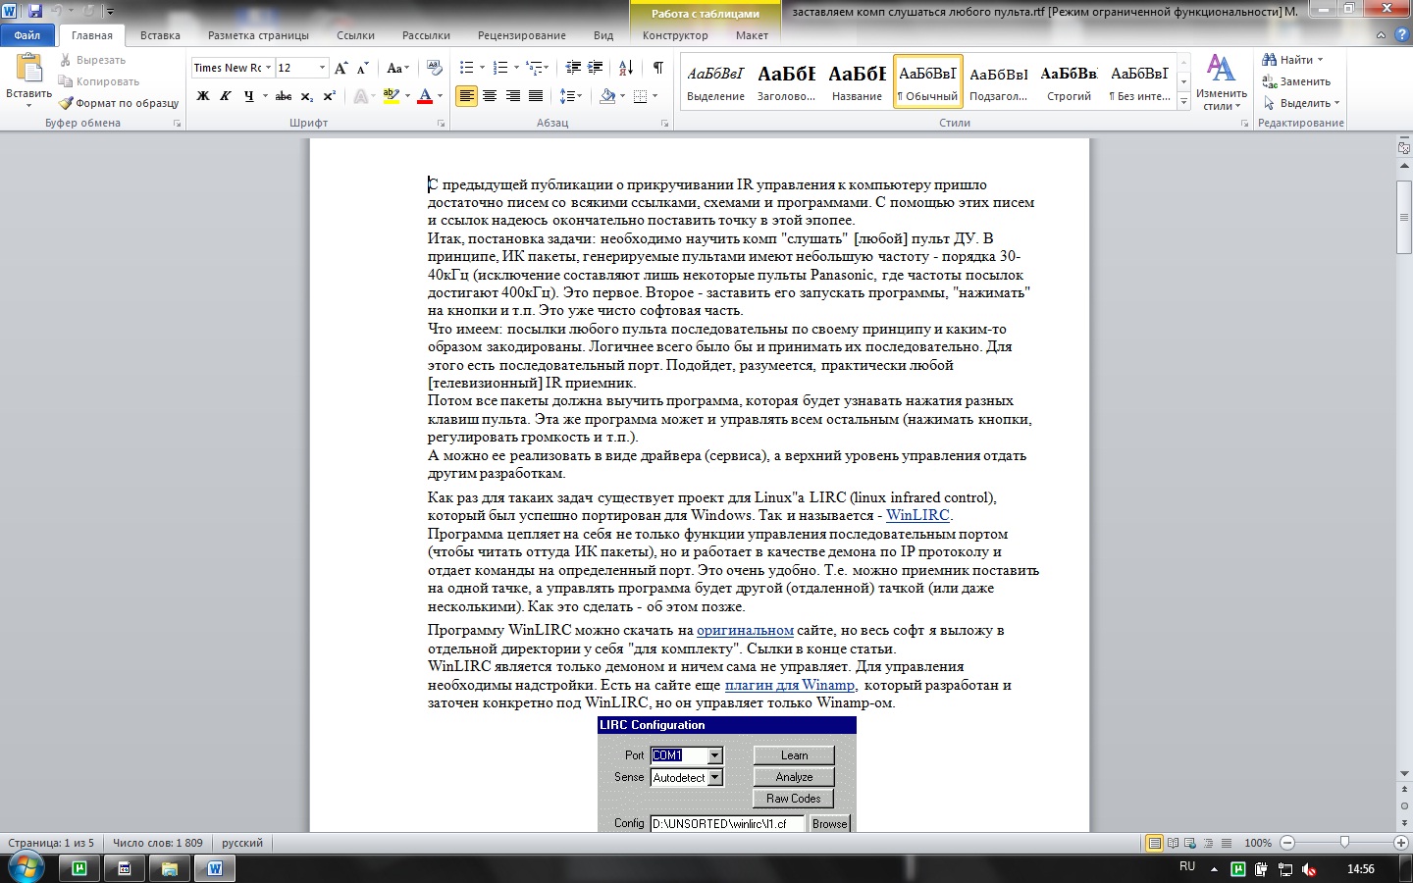Toggle italic К formatting
The width and height of the screenshot is (1413, 883).
pyautogui.click(x=225, y=96)
